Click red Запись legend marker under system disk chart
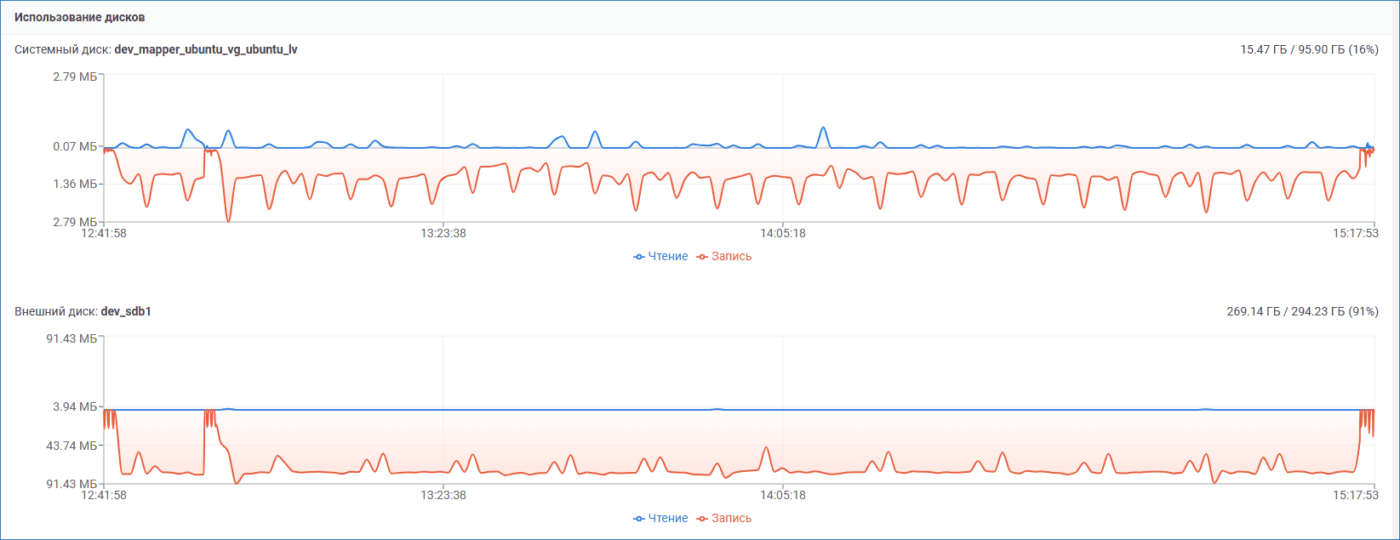The width and height of the screenshot is (1400, 540). click(x=702, y=257)
